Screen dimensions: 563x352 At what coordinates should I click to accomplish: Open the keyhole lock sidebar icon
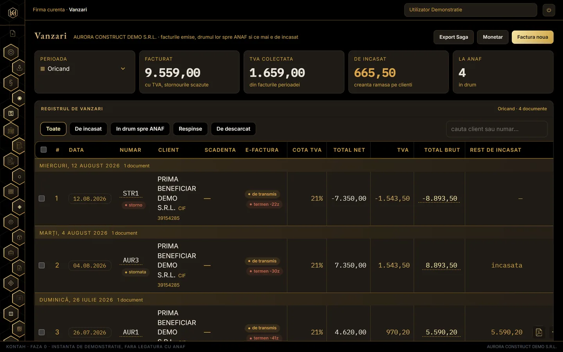tap(11, 113)
